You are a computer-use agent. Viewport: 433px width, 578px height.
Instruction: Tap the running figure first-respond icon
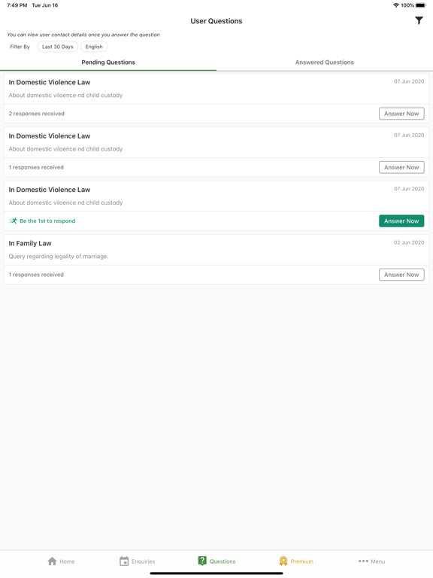coord(13,221)
